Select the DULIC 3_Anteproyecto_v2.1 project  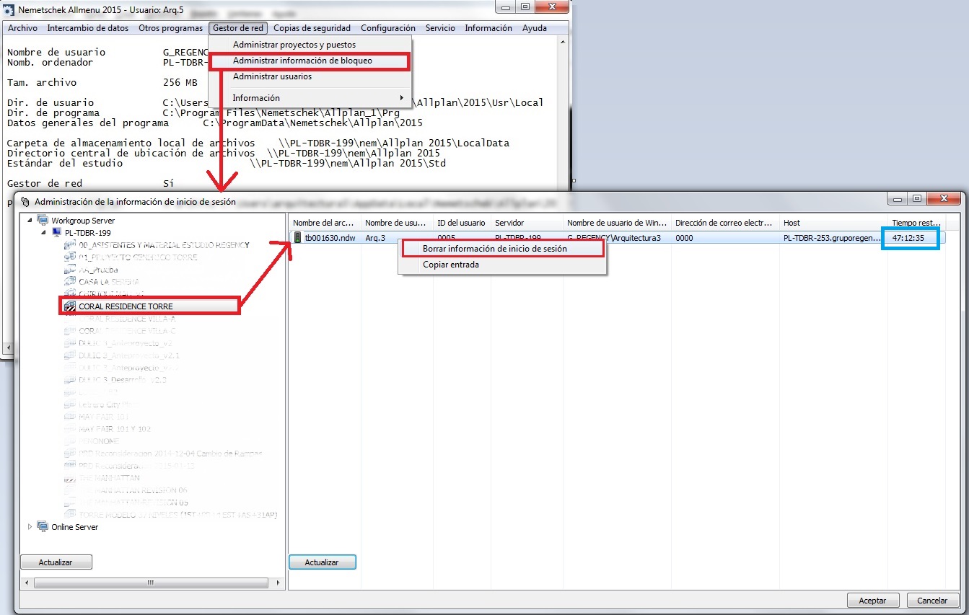pyautogui.click(x=129, y=355)
